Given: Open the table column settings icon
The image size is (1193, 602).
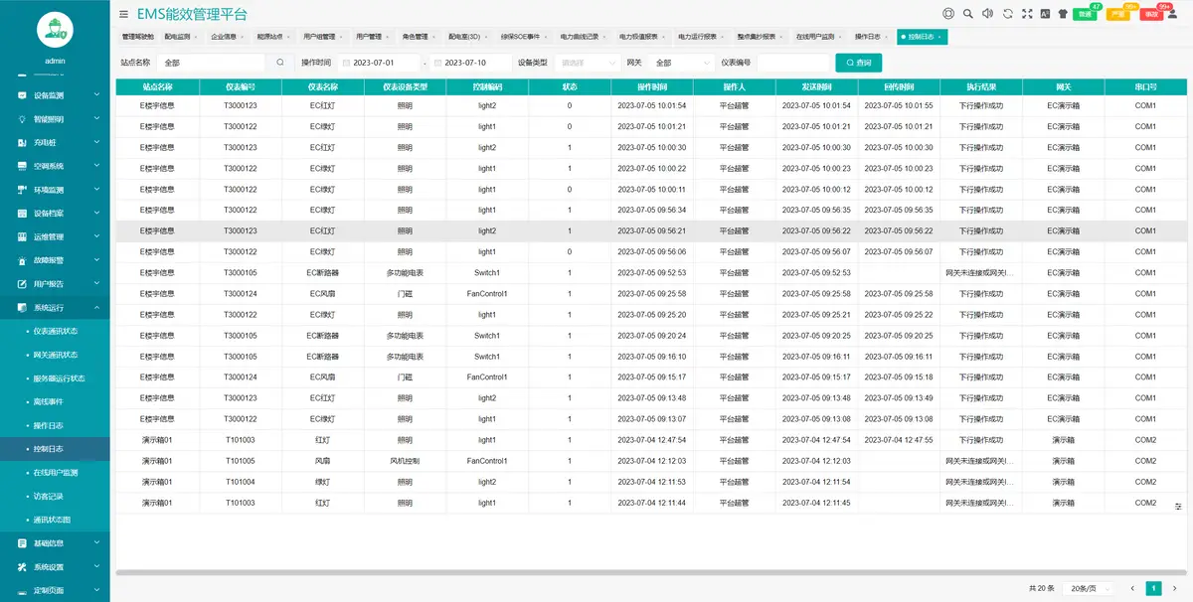Looking at the screenshot, I should coord(1178,506).
